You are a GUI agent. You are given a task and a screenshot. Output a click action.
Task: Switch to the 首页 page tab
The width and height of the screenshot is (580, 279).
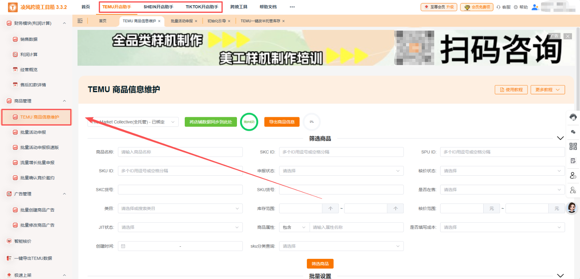(103, 21)
